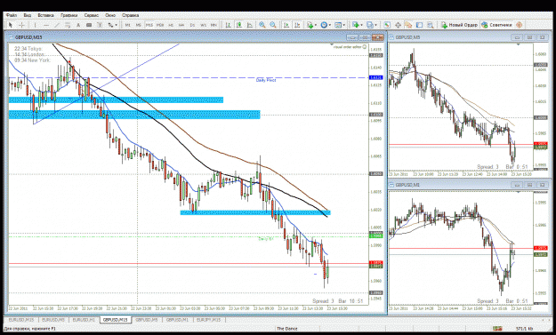The height and width of the screenshot is (335, 556).
Task: Open the Графики menu
Action: [69, 15]
